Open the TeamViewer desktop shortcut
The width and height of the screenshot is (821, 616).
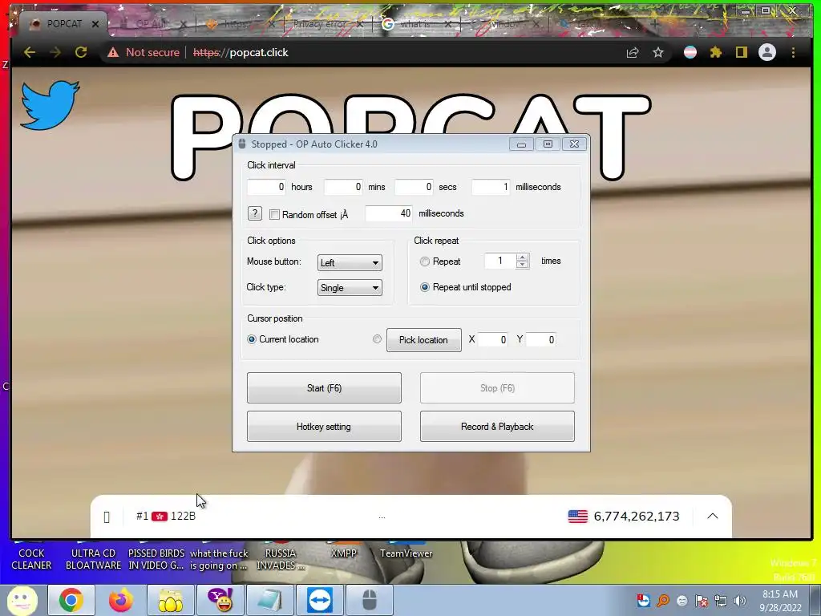(406, 553)
